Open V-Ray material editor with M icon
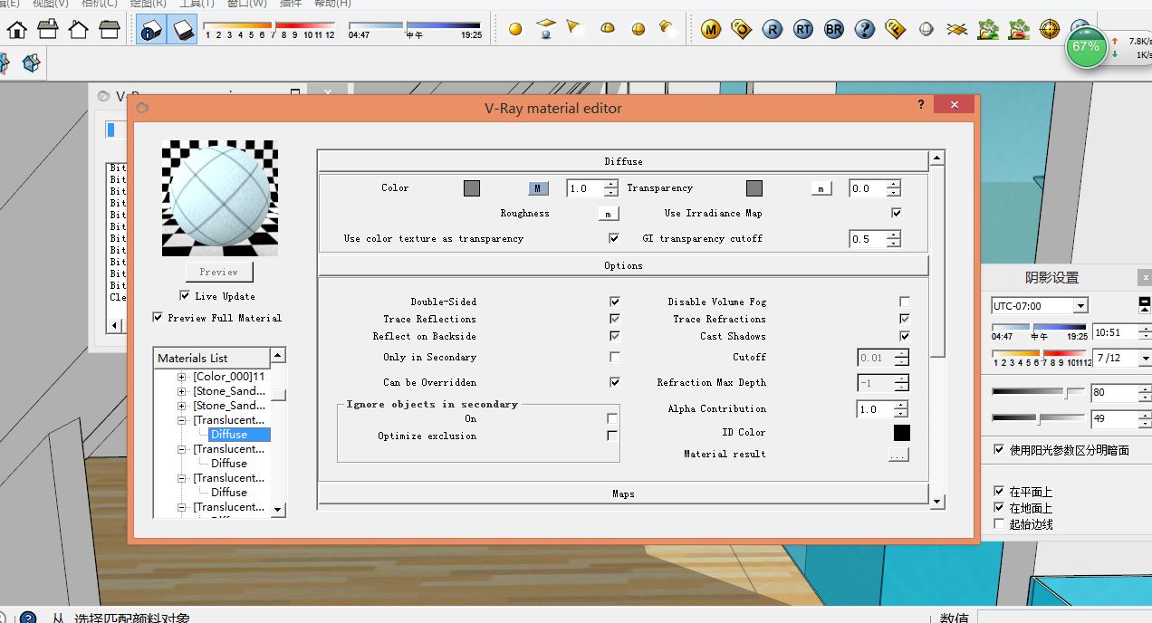 pos(711,29)
